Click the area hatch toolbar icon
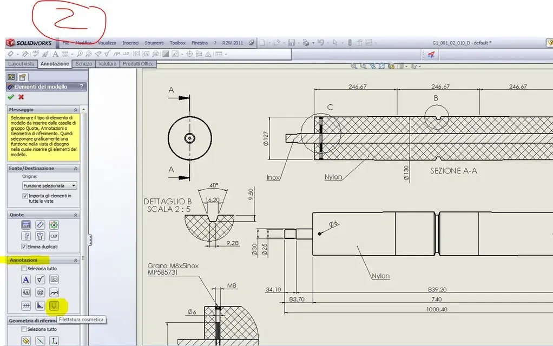The width and height of the screenshot is (553, 346). 166,54
